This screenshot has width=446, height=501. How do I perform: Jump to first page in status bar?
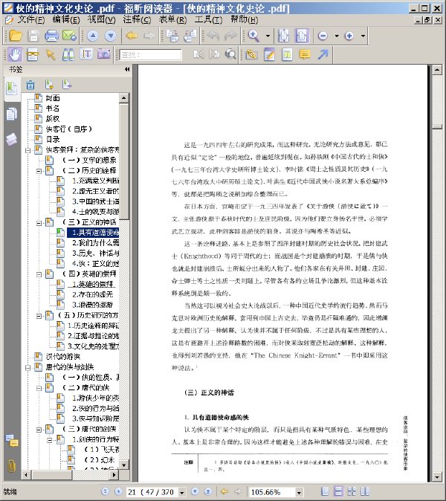click(105, 491)
